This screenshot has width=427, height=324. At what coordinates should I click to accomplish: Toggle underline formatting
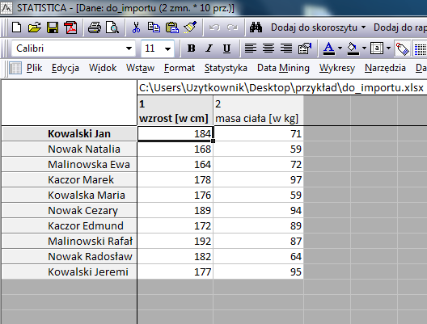(x=226, y=48)
